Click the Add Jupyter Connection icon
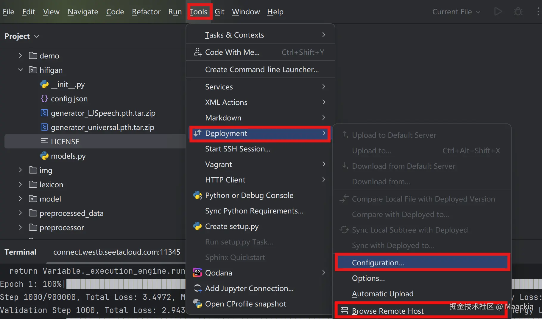This screenshot has height=319, width=542. click(197, 288)
